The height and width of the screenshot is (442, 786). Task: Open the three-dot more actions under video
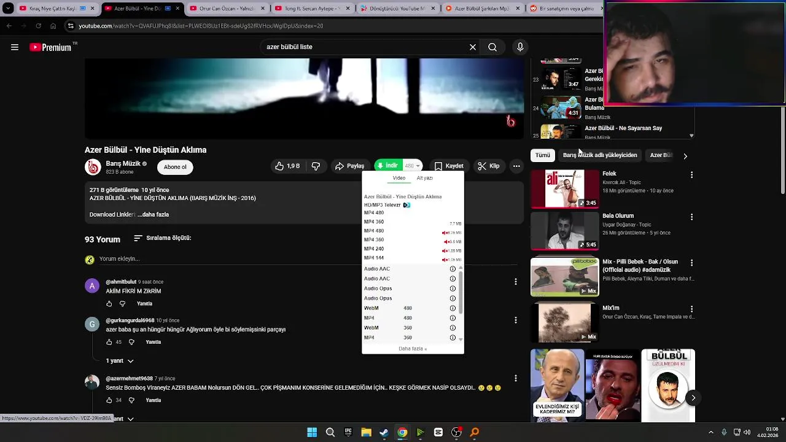pos(516,166)
